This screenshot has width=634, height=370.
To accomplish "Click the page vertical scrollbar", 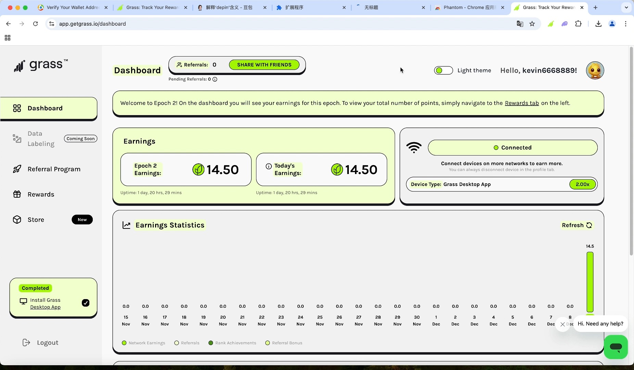I will tap(631, 151).
